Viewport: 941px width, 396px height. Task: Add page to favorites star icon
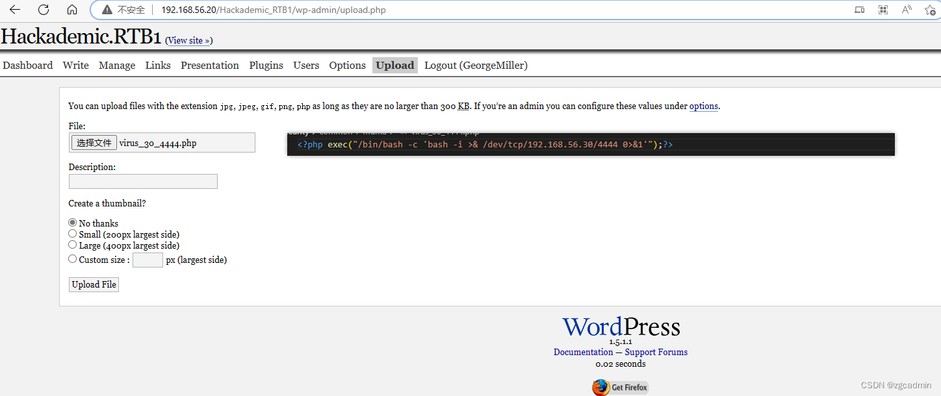click(x=930, y=10)
